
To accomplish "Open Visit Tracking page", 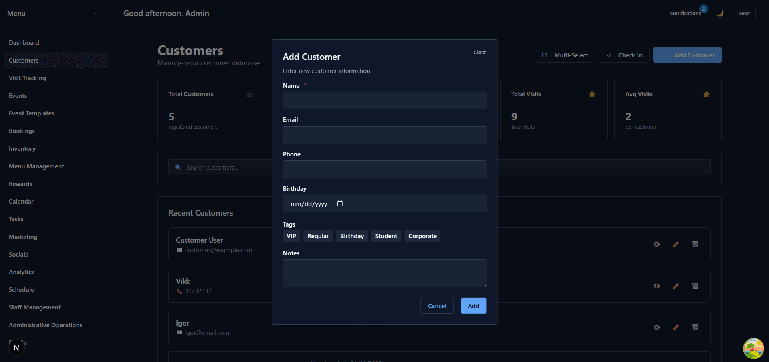I will (56, 78).
